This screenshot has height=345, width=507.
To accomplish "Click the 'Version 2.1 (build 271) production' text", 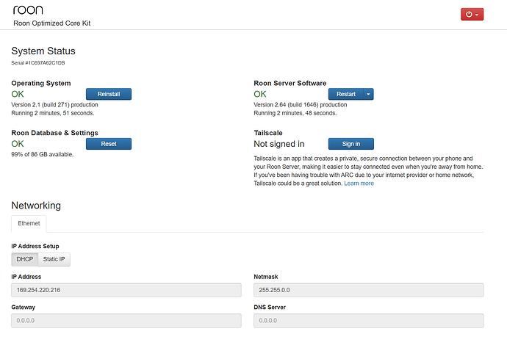I will (x=54, y=105).
